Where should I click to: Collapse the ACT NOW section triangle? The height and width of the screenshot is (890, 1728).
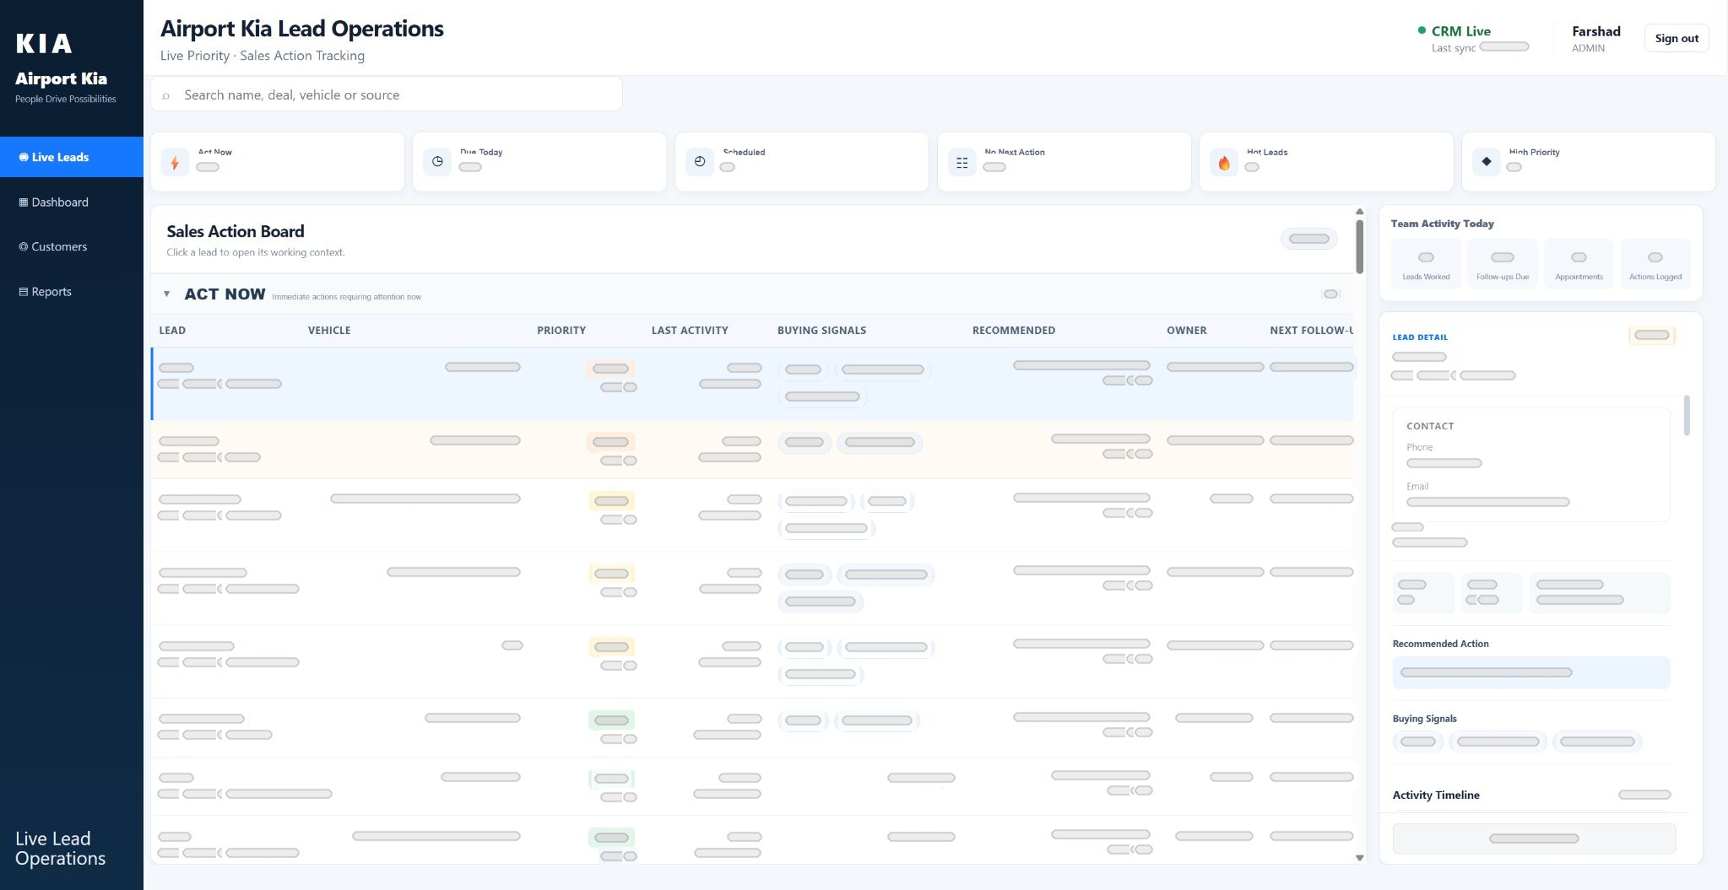(x=166, y=294)
